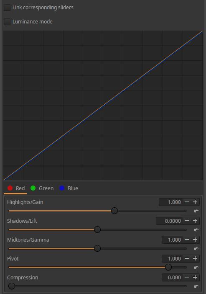Reset Midtones/Gamma via its reset arrow icon
The width and height of the screenshot is (206, 294).
(196, 249)
